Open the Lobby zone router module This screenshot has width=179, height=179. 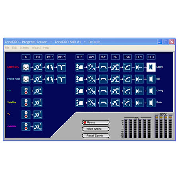(80, 67)
